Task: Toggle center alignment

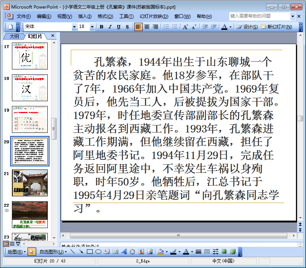Action: pos(147,27)
